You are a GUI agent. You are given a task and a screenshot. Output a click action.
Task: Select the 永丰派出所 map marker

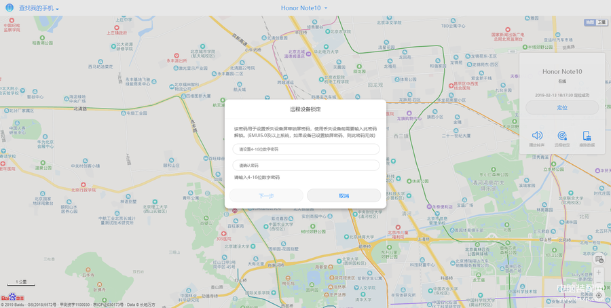177,56
